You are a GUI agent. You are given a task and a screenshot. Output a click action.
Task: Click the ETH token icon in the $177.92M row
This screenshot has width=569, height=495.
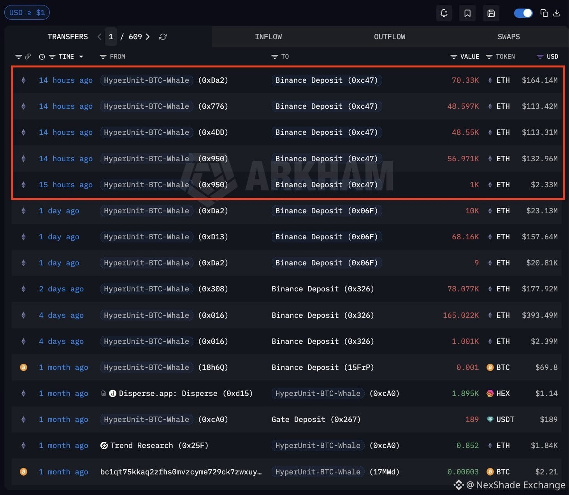(x=490, y=289)
